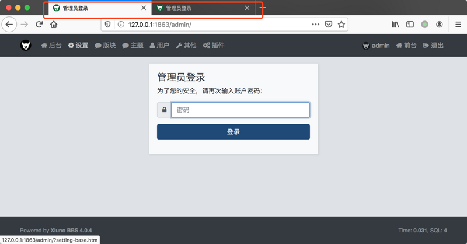Viewport: 467px width, 244px height.
Task: Show site information with the info icon
Action: point(121,25)
